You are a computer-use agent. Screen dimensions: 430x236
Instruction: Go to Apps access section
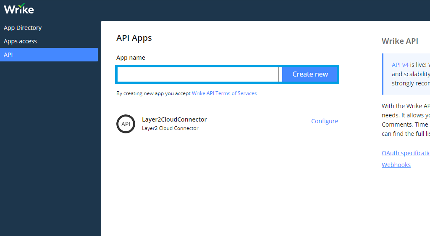pos(20,41)
